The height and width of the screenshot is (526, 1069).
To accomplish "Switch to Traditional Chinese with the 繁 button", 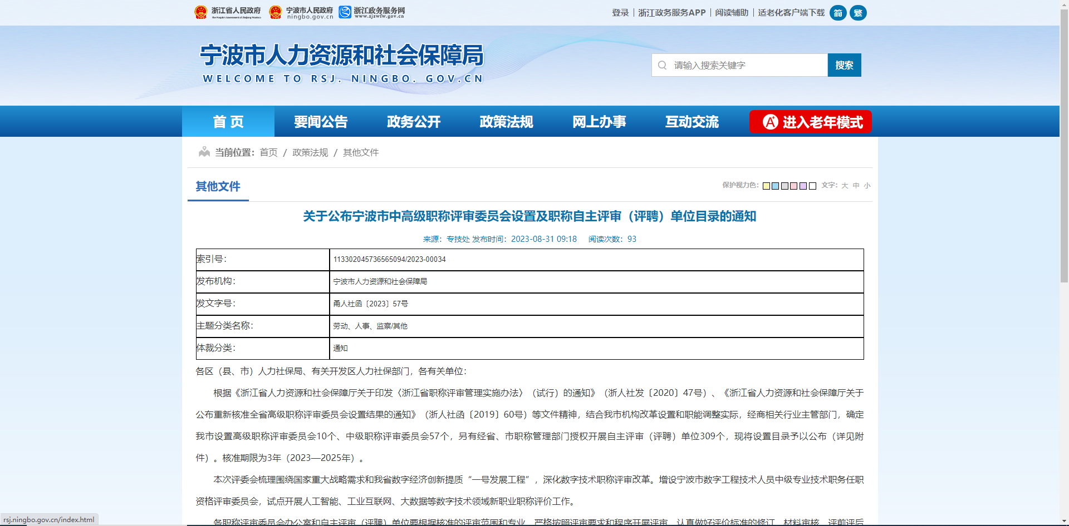I will pyautogui.click(x=858, y=13).
